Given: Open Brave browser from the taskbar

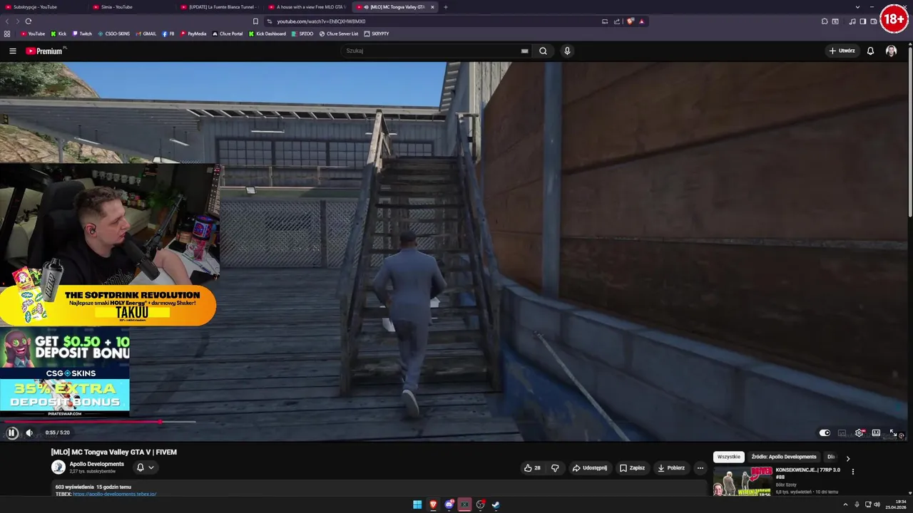Looking at the screenshot, I should click(433, 504).
